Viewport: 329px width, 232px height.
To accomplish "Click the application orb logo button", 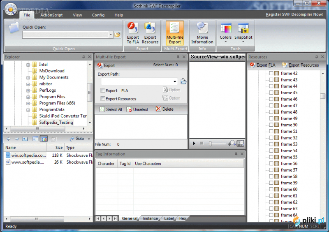I will [10, 9].
